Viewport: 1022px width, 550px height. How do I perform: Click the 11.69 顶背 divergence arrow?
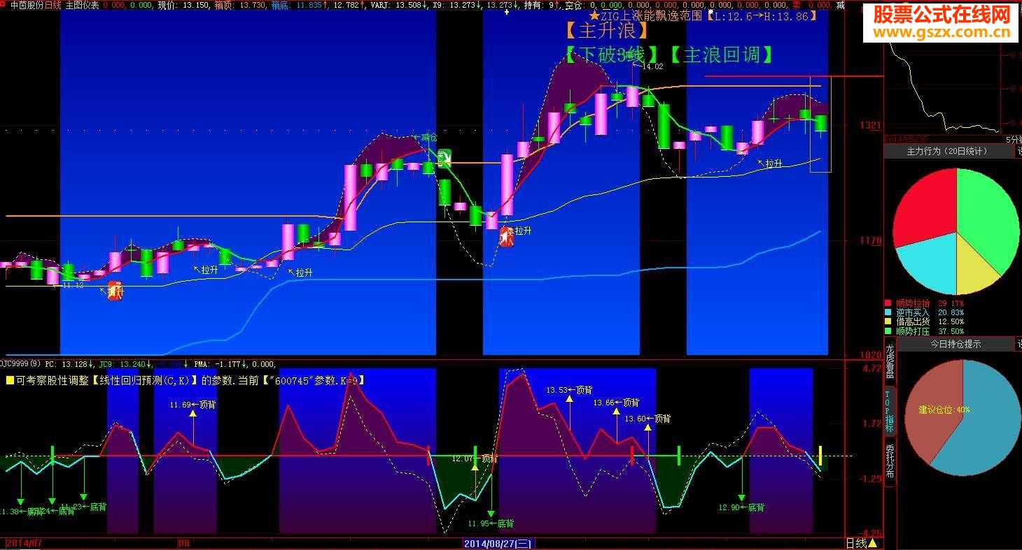(x=192, y=414)
